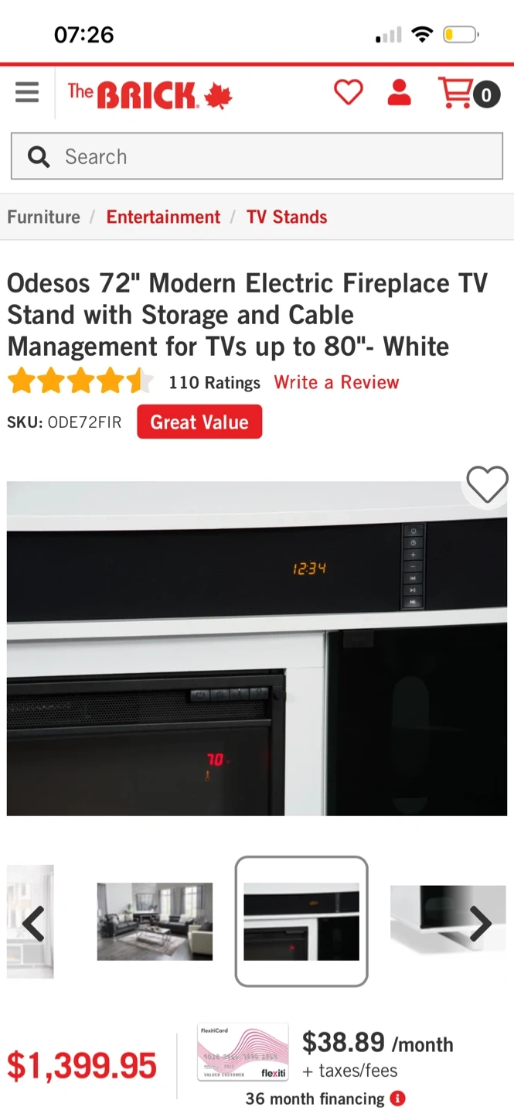Click Write a Review link

[336, 382]
